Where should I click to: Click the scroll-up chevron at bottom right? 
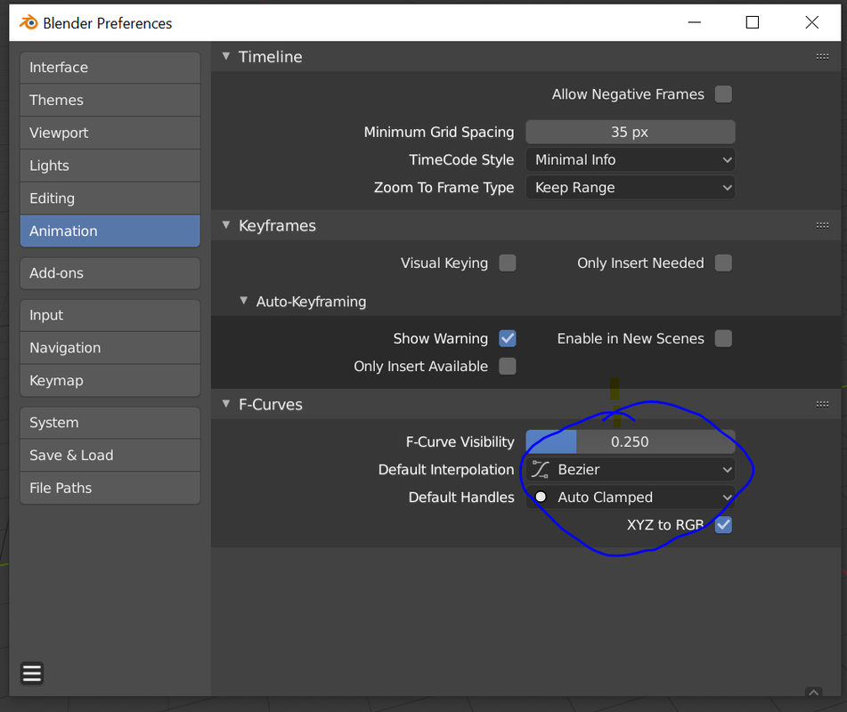[813, 692]
